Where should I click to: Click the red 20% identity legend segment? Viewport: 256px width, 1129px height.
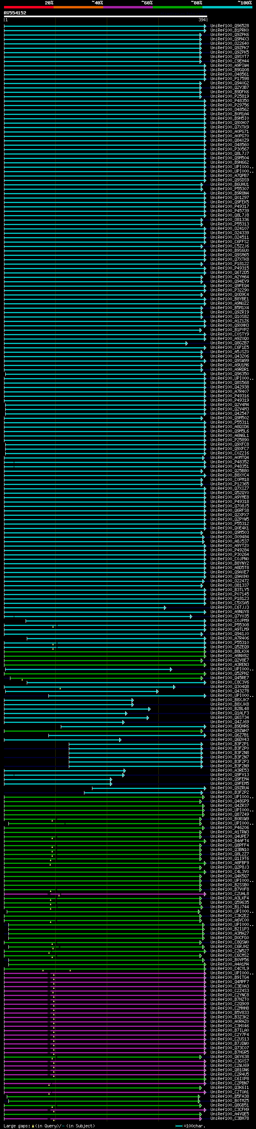pyautogui.click(x=29, y=7)
